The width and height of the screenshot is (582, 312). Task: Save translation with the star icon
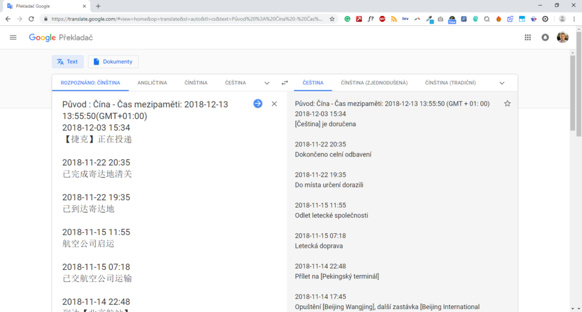(507, 104)
